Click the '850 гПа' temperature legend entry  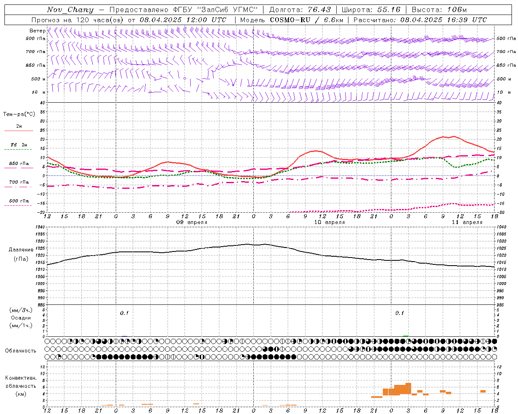click(x=19, y=163)
